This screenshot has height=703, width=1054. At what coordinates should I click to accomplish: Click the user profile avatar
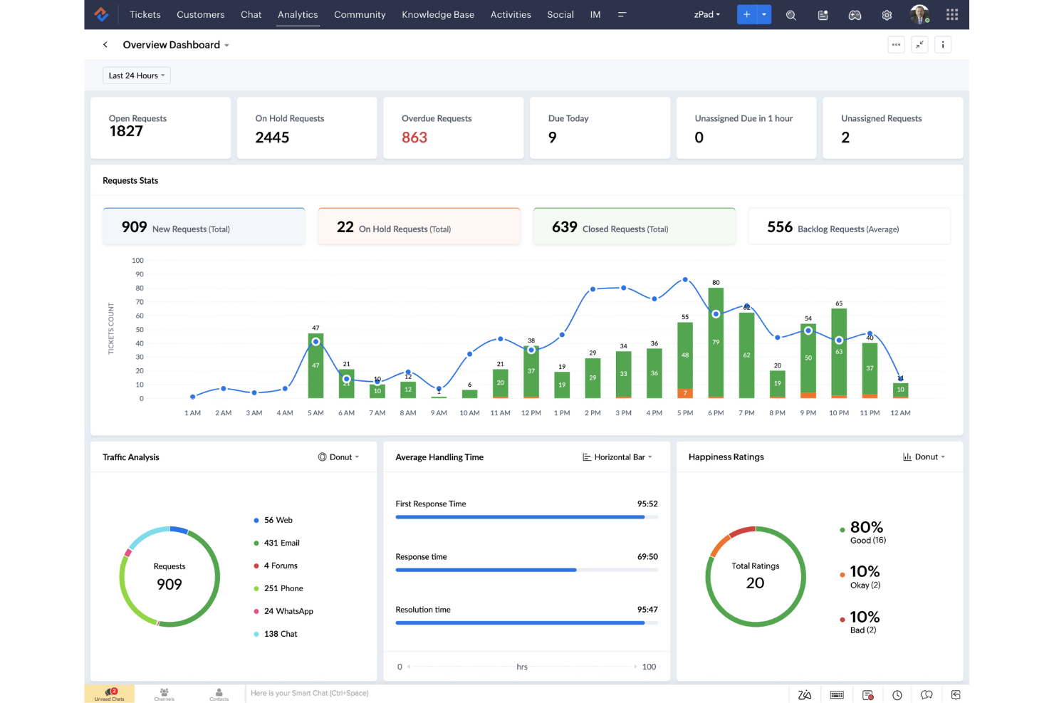pyautogui.click(x=919, y=14)
